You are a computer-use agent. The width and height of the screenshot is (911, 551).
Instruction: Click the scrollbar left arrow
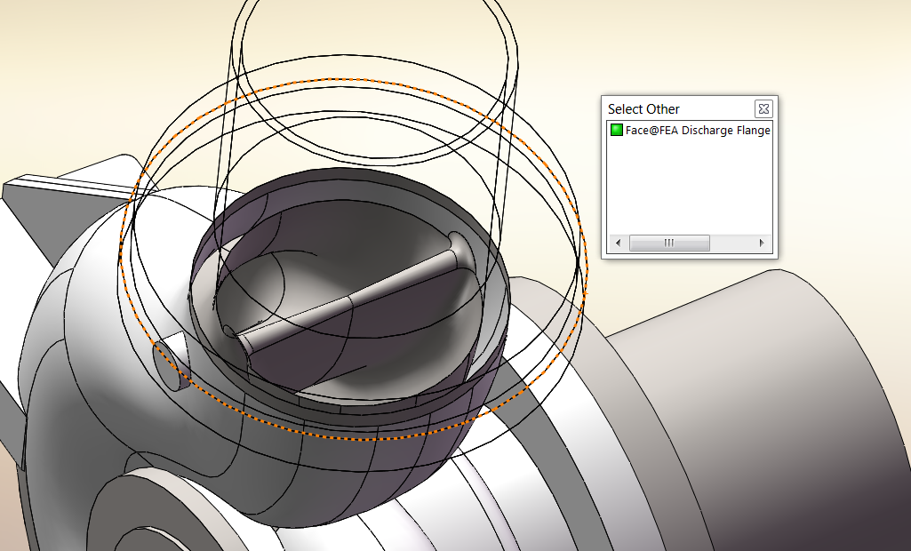point(617,243)
